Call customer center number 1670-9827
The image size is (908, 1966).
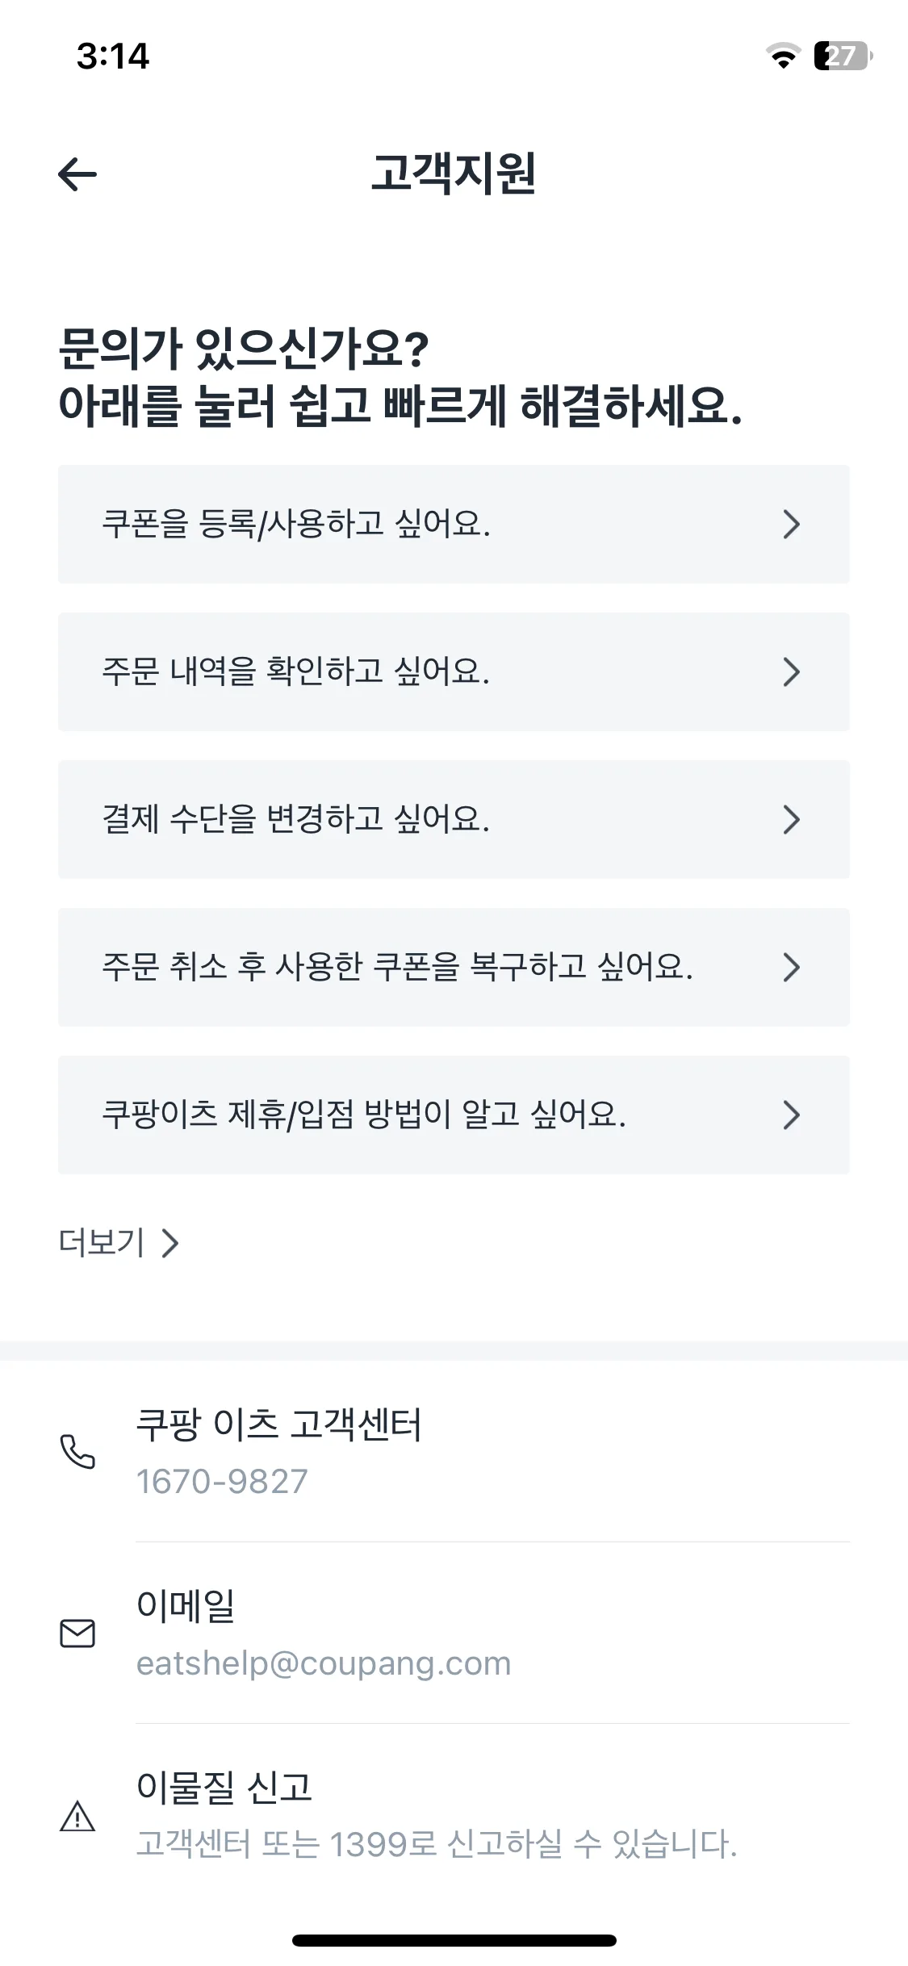pyautogui.click(x=222, y=1482)
